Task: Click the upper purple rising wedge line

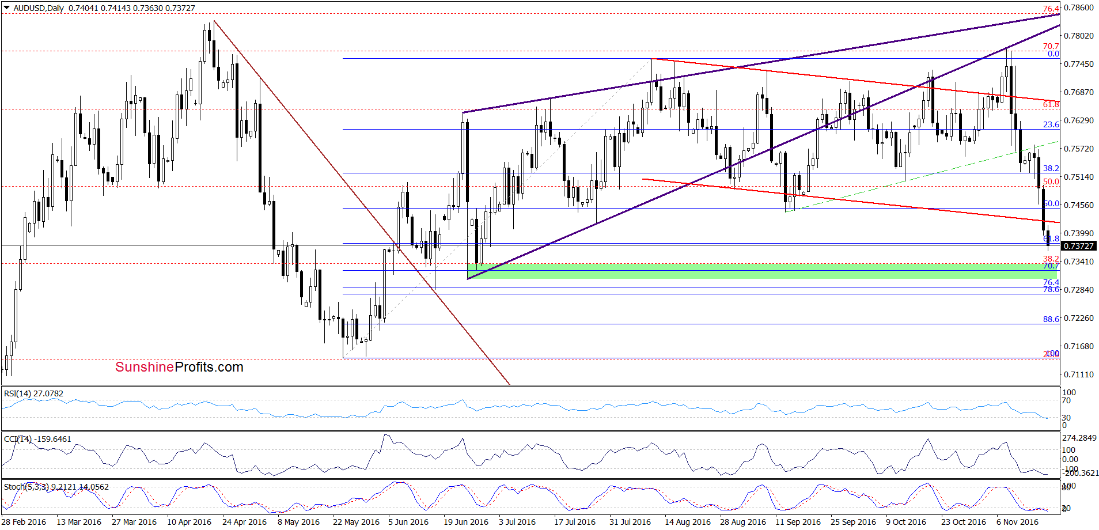Action: [760, 64]
